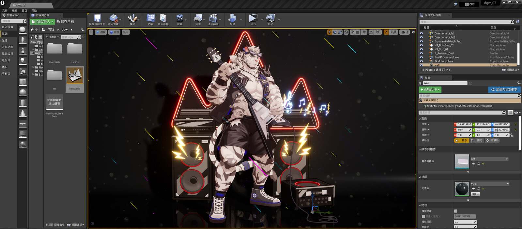The height and width of the screenshot is (229, 522).
Task: Open the M_g material dropdown
Action: (x=490, y=184)
